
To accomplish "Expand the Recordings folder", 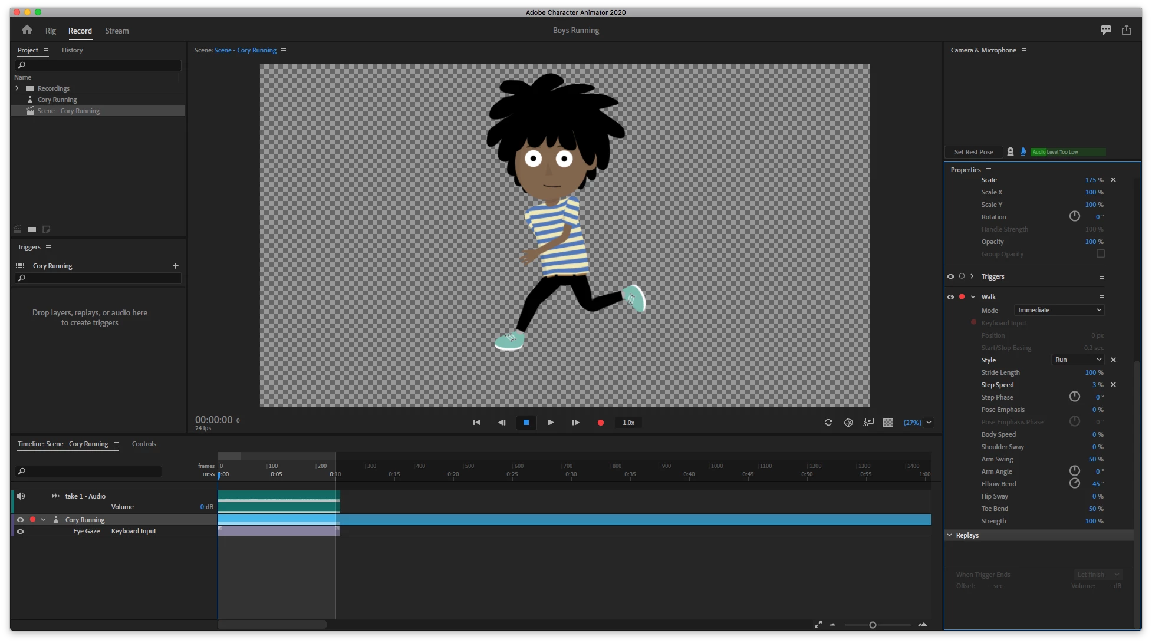I will click(x=17, y=88).
